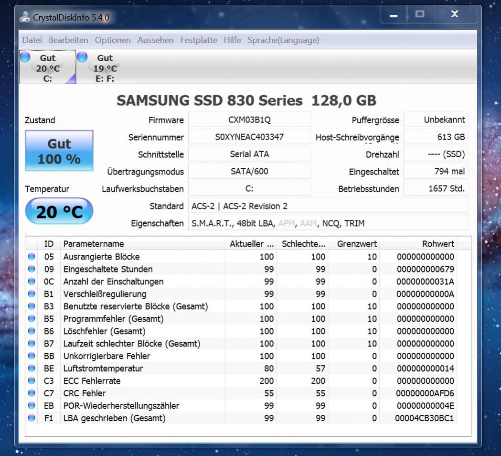Open the Sprache(Language) menu
501x456 pixels.
coord(283,40)
